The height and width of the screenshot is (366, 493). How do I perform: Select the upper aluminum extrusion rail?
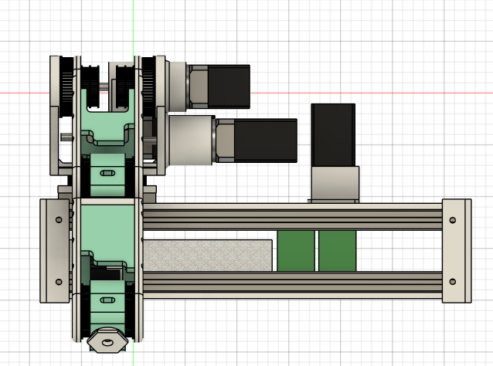294,216
